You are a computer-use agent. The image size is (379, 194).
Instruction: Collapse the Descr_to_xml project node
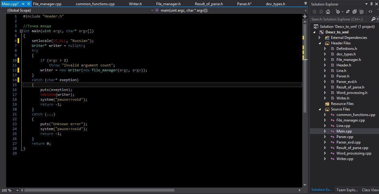coord(315,32)
